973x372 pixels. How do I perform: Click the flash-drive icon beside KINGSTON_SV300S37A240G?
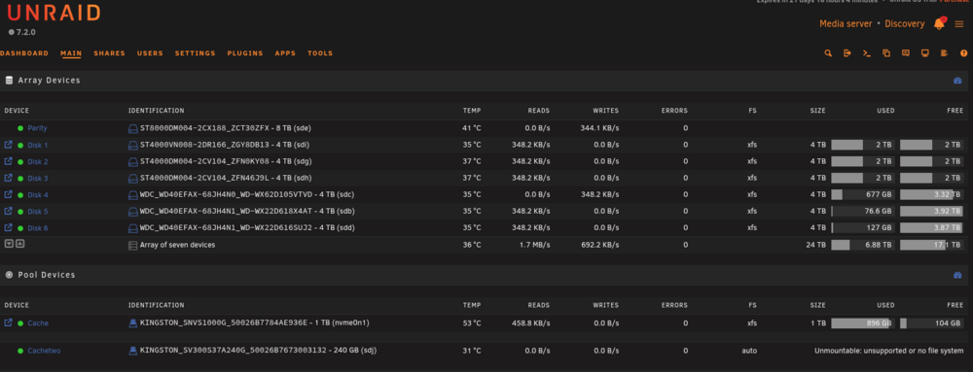(132, 351)
